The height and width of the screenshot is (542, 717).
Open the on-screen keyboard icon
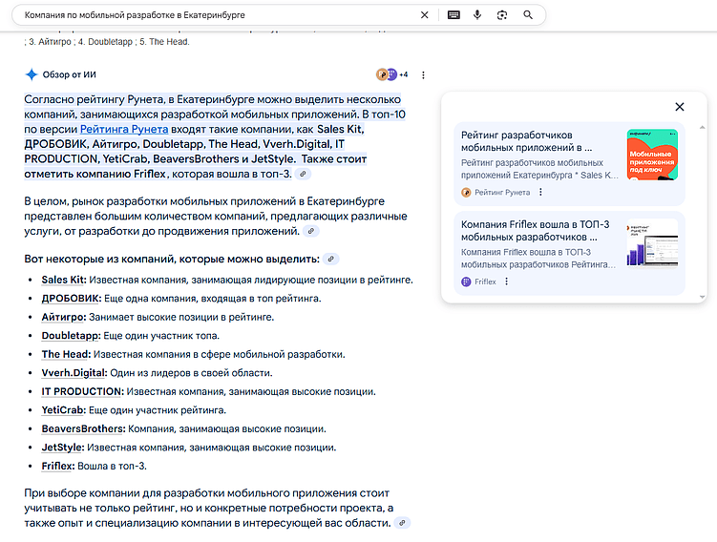tap(453, 15)
